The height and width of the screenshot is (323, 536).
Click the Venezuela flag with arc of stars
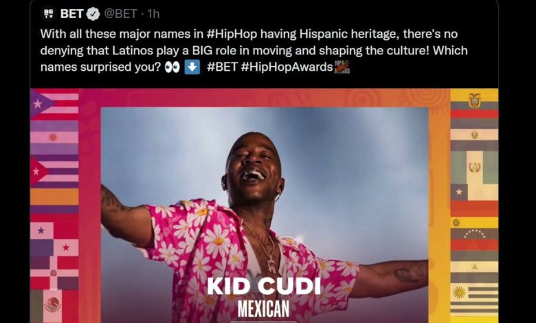[x=474, y=238]
